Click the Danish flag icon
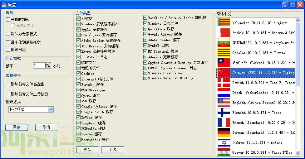The height and width of the screenshot is (159, 305). pyautogui.click(x=224, y=83)
